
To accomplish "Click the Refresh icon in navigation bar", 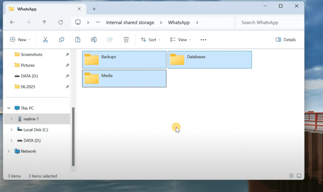I will tap(61, 22).
